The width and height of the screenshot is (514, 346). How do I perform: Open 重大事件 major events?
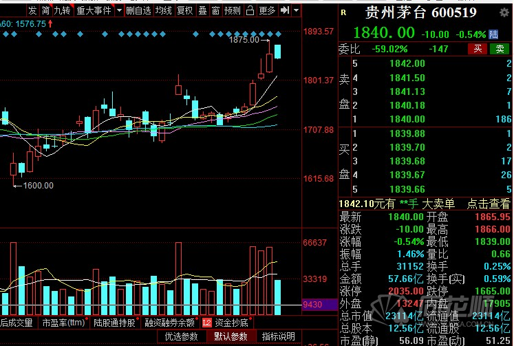(x=94, y=11)
